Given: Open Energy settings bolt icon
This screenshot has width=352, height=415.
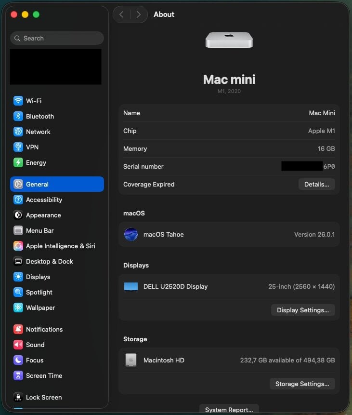Looking at the screenshot, I should [x=18, y=162].
